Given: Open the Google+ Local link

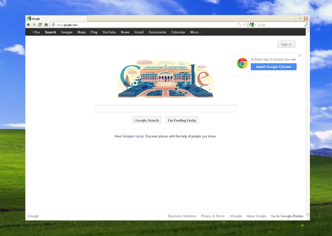Looking at the screenshot, I should (133, 136).
